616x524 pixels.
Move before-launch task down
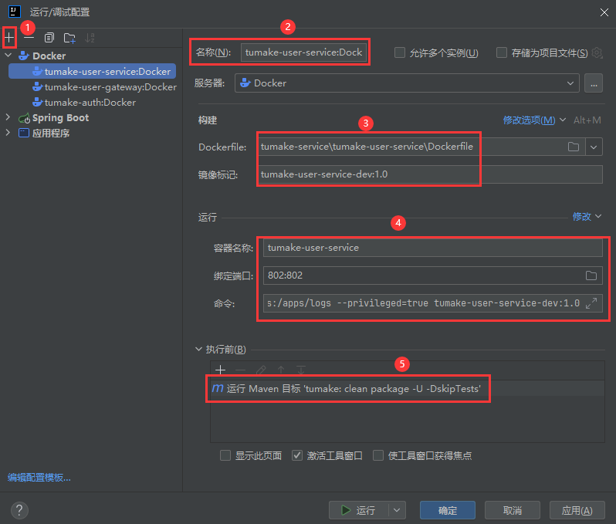[301, 370]
